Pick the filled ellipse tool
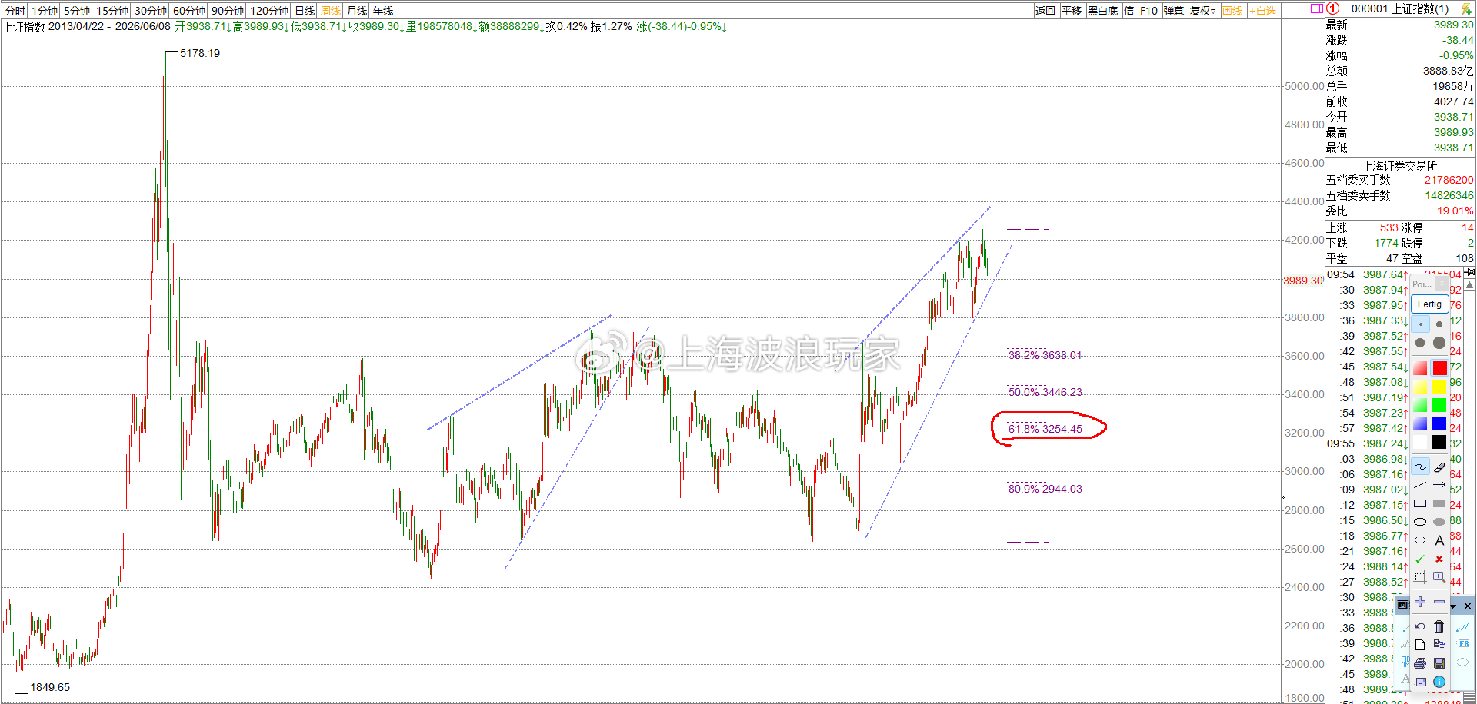The width and height of the screenshot is (1477, 704). [x=1439, y=522]
